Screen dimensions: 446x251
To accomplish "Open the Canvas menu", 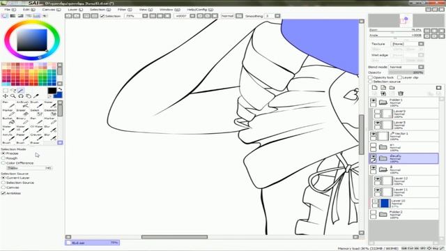I will (51, 9).
